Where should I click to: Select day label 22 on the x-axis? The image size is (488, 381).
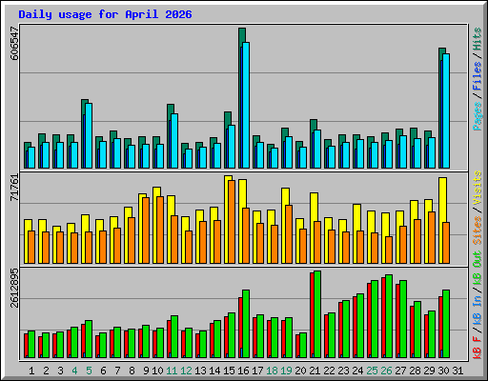(329, 371)
